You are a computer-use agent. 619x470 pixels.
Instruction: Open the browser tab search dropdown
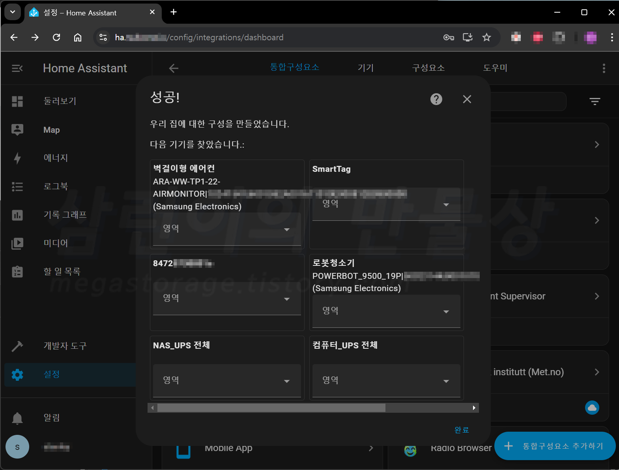pyautogui.click(x=13, y=12)
